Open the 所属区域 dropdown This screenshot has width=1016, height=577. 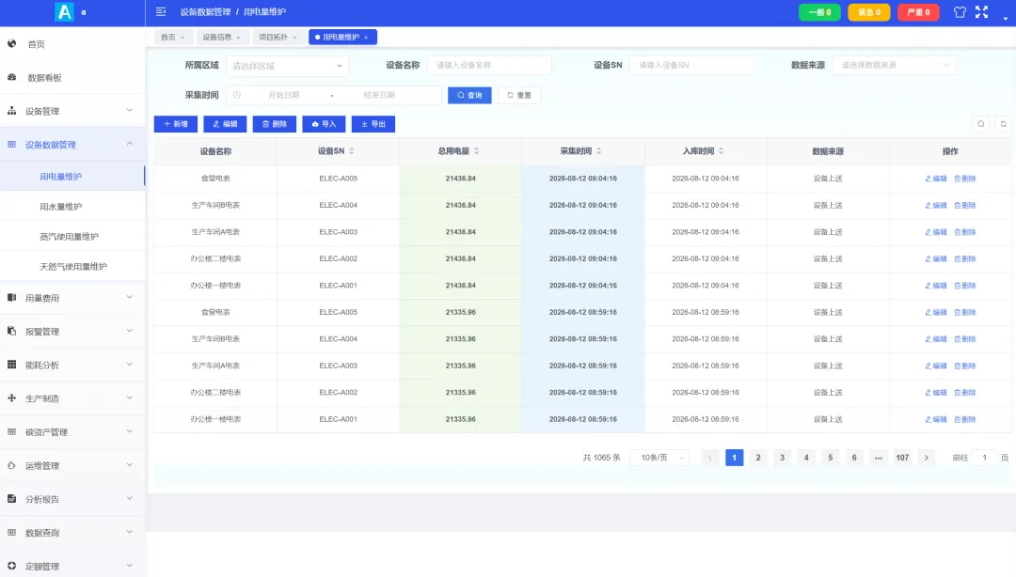point(288,66)
